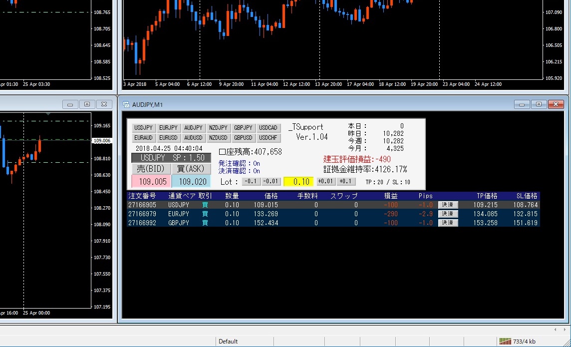
Task: Select order number 27166992 row
Action: [333, 223]
